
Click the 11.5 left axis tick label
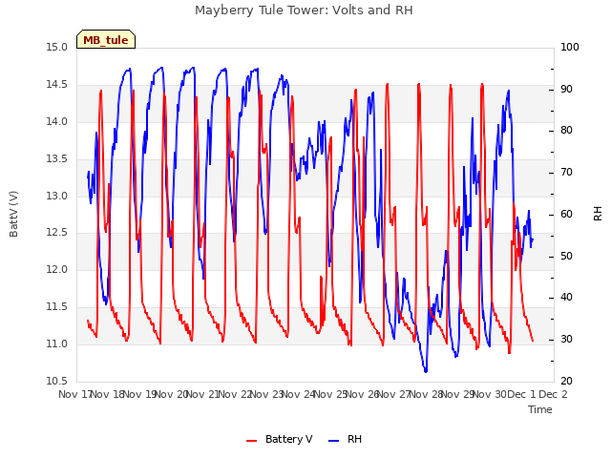56,307
